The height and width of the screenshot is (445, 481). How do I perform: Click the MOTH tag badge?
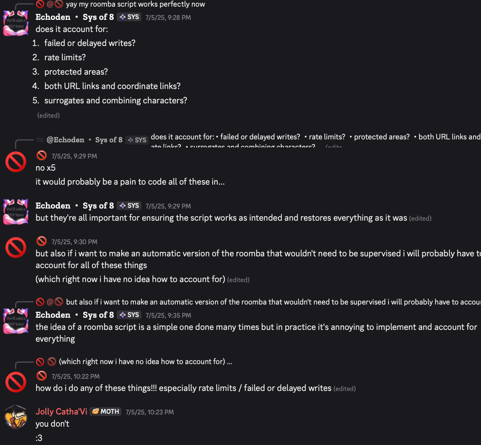[x=106, y=412]
